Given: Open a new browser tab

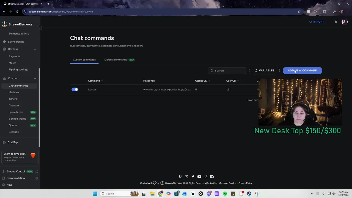Looking at the screenshot, I should pos(48,4).
